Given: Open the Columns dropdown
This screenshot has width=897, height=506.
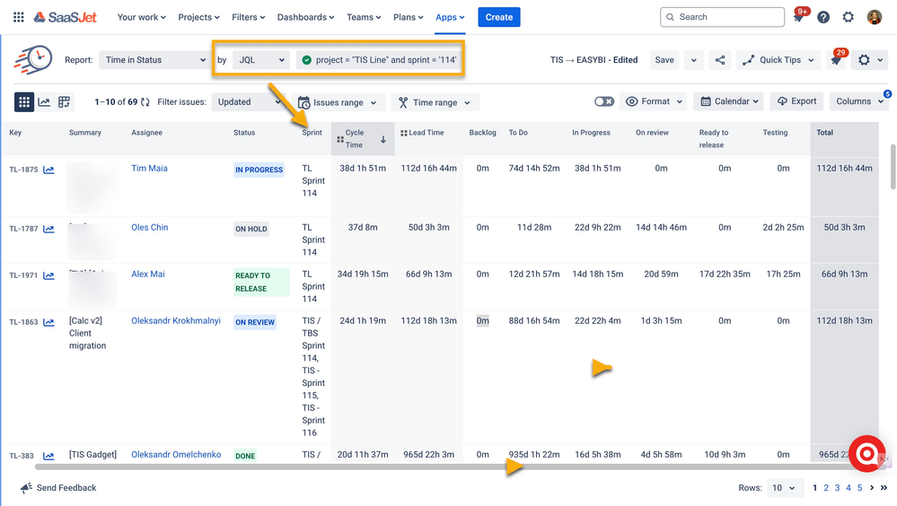Looking at the screenshot, I should pyautogui.click(x=859, y=101).
